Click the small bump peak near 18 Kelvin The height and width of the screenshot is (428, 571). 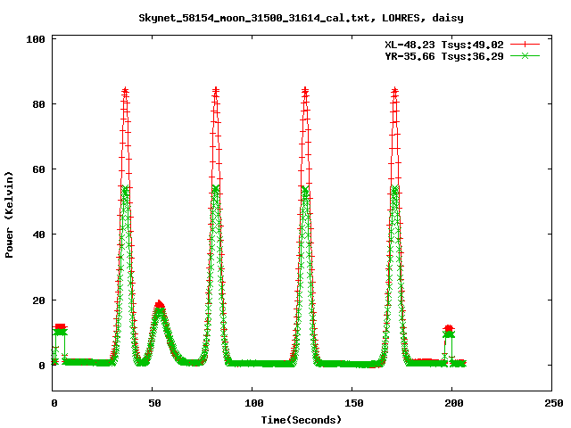159,305
